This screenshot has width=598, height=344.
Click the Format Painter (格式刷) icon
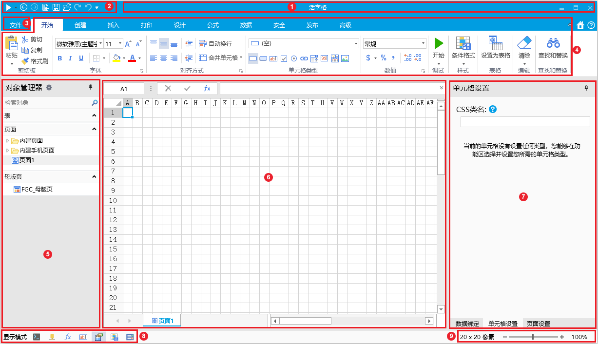(25, 61)
